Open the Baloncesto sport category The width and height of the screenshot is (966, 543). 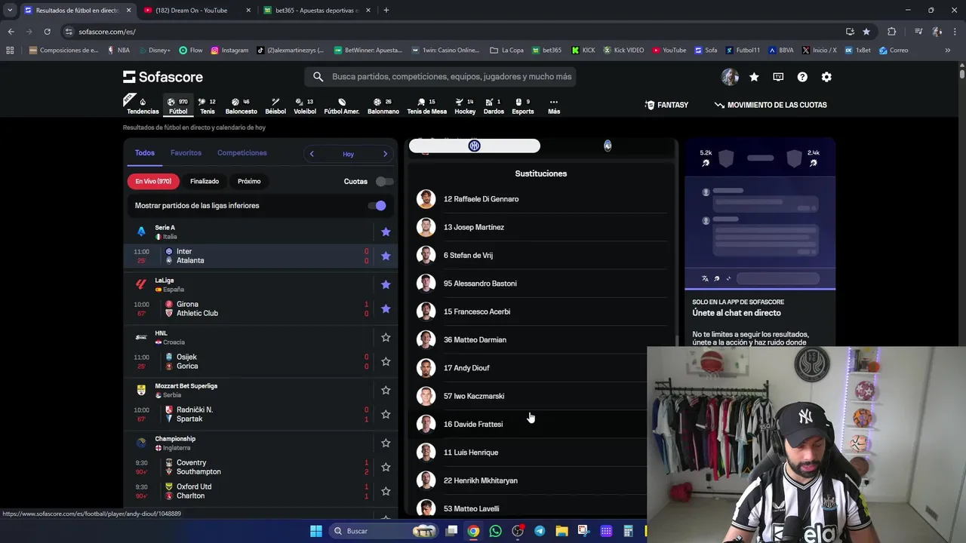[241, 106]
